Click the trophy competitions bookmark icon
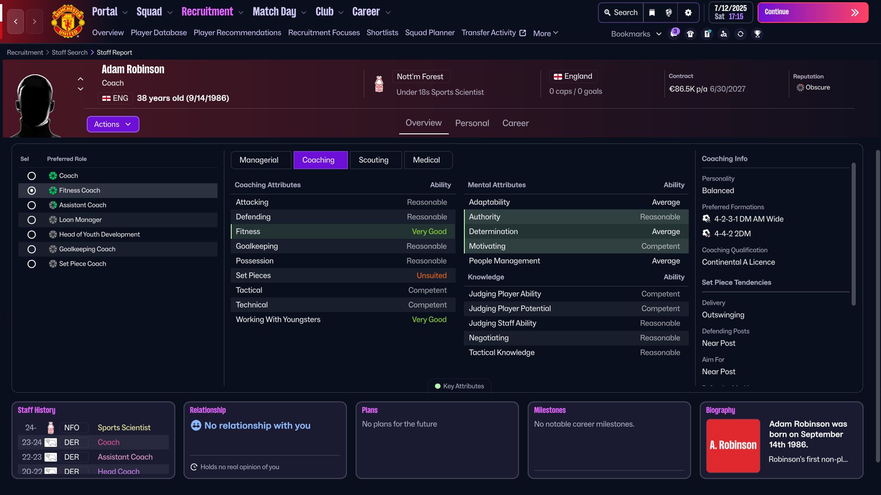 coord(758,34)
